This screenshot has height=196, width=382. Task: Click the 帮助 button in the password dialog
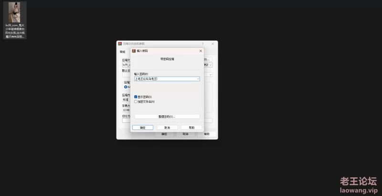(192, 128)
